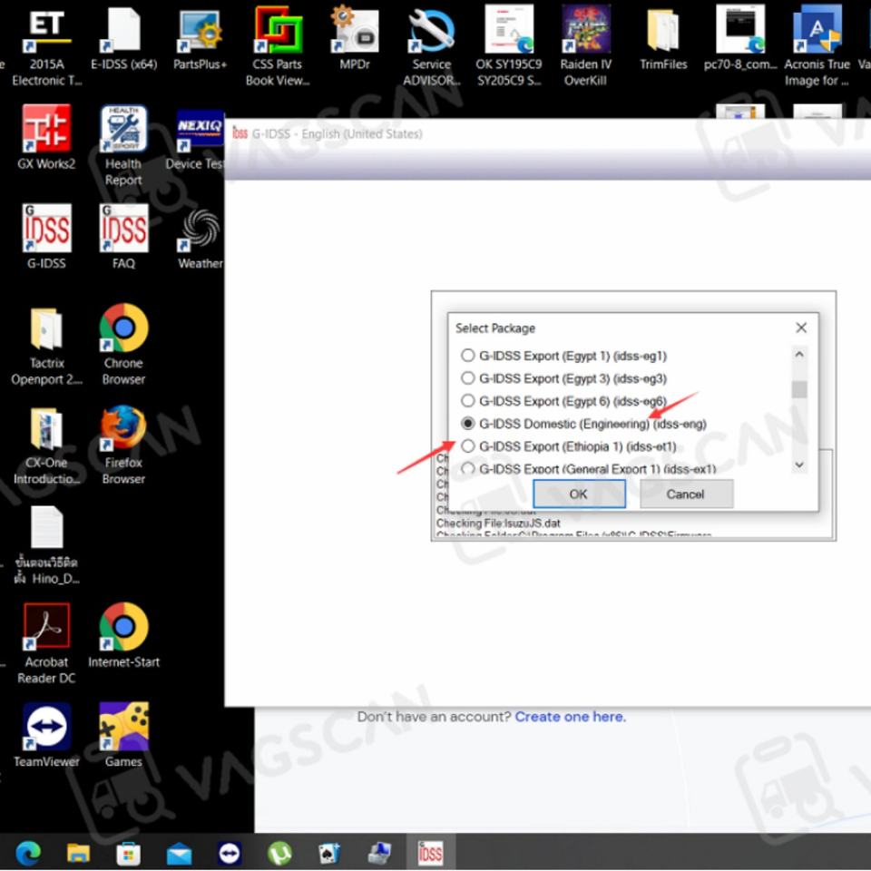Image resolution: width=871 pixels, height=871 pixels.
Task: Open the TrimFiles folder
Action: 663,40
